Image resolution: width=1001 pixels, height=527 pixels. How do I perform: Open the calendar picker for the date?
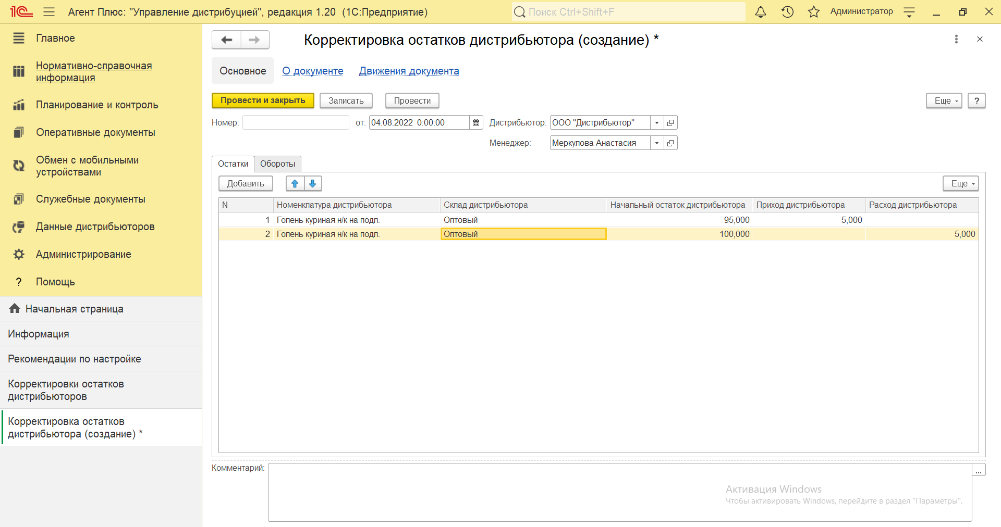(476, 122)
